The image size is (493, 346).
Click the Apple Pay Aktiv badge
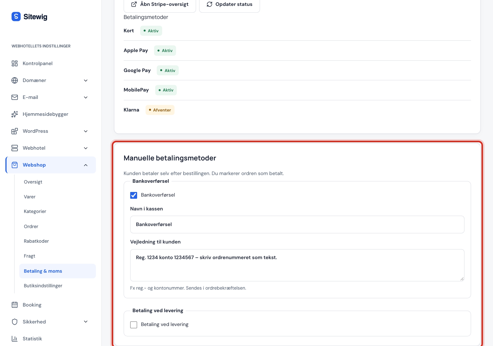[x=165, y=50]
